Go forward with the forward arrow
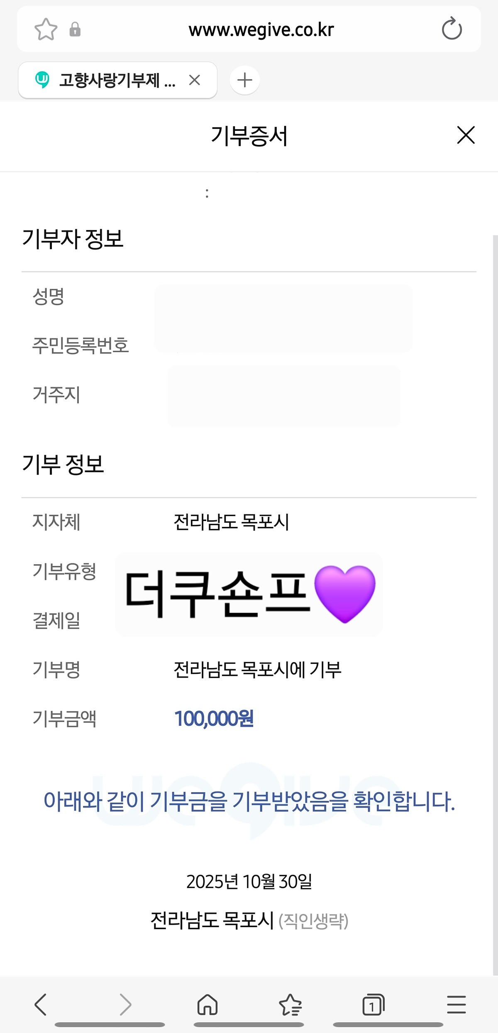Image resolution: width=498 pixels, height=1033 pixels. [125, 1005]
